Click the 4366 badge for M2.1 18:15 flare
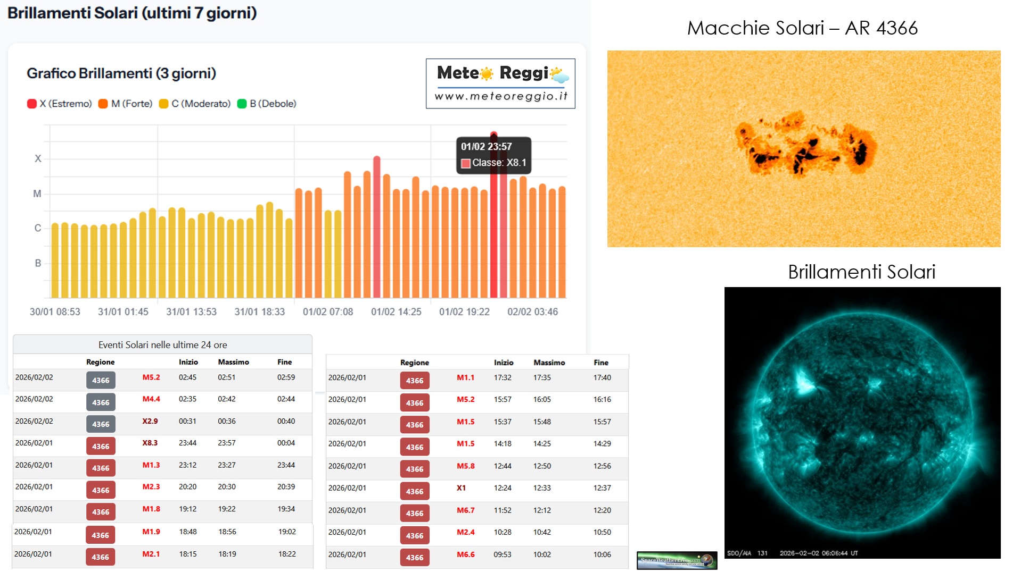Image resolution: width=1021 pixels, height=572 pixels. tap(100, 557)
